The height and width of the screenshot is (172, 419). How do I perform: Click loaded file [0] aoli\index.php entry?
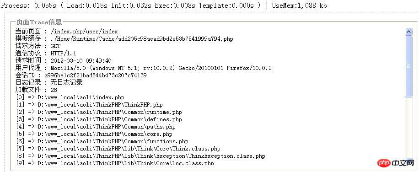(x=70, y=97)
